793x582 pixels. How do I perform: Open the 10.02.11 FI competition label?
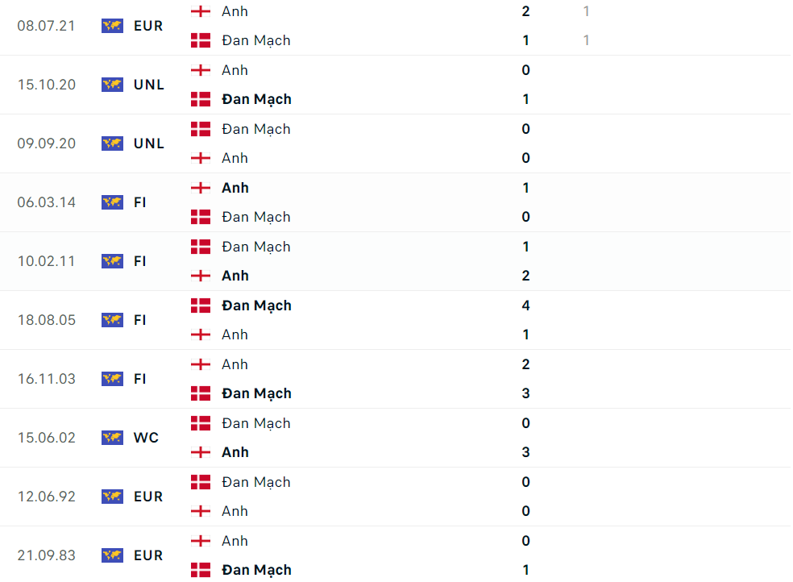click(140, 261)
